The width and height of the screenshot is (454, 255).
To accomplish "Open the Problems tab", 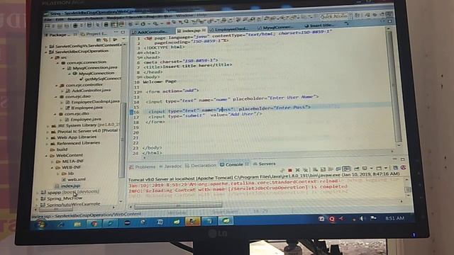I will (143, 167).
